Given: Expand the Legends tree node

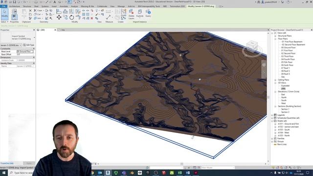Looking at the screenshot, I should tap(272, 115).
